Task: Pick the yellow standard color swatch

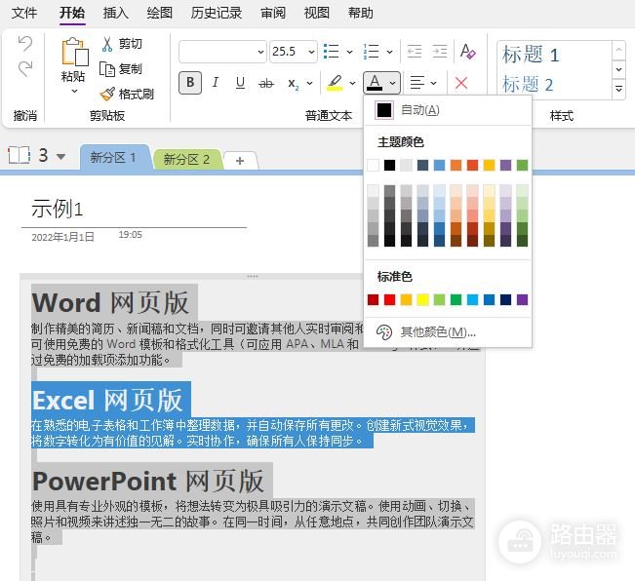Action: point(422,299)
